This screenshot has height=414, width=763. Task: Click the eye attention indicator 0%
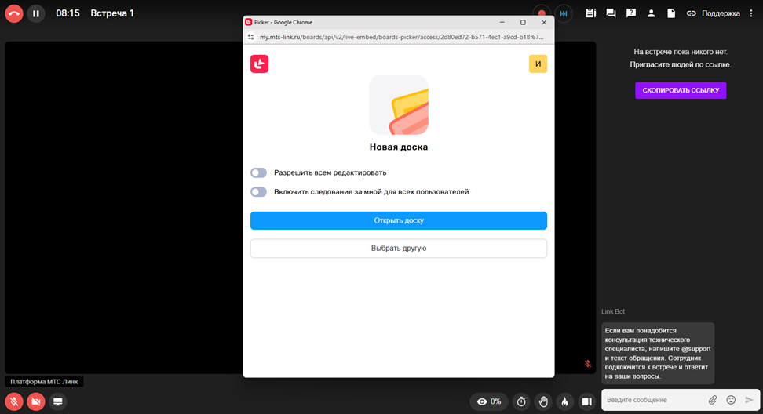tap(489, 401)
